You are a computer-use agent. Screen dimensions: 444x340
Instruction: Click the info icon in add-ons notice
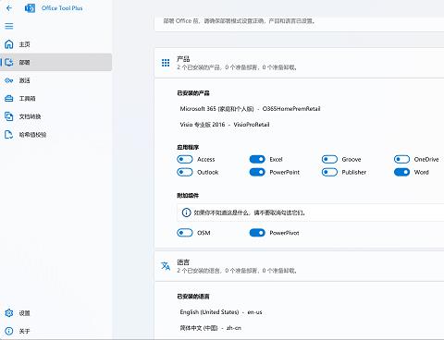(x=186, y=212)
